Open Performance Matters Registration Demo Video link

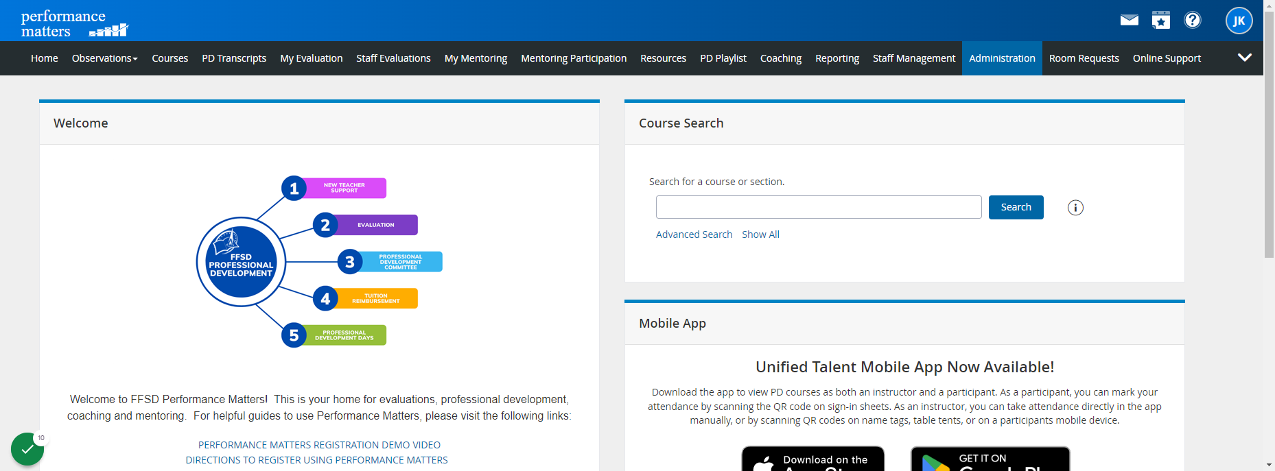coord(319,445)
